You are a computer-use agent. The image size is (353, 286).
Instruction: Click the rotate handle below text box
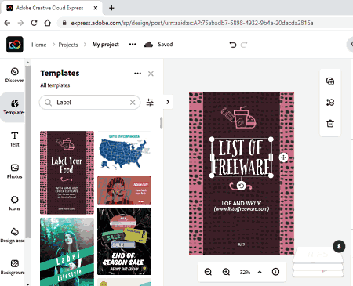(x=241, y=186)
